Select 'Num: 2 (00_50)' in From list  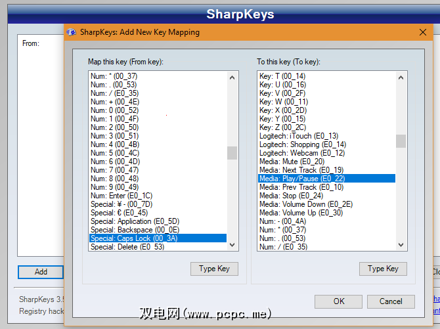pyautogui.click(x=158, y=127)
